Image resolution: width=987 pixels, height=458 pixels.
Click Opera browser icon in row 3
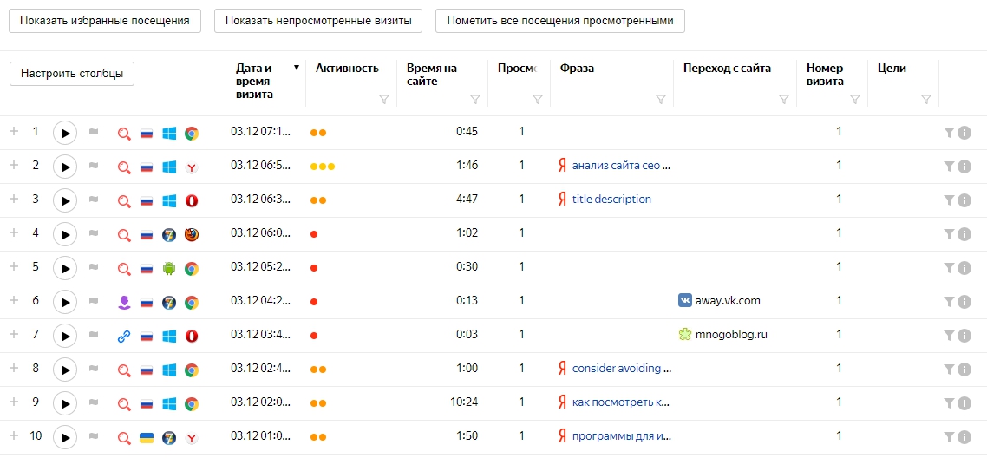pos(192,200)
